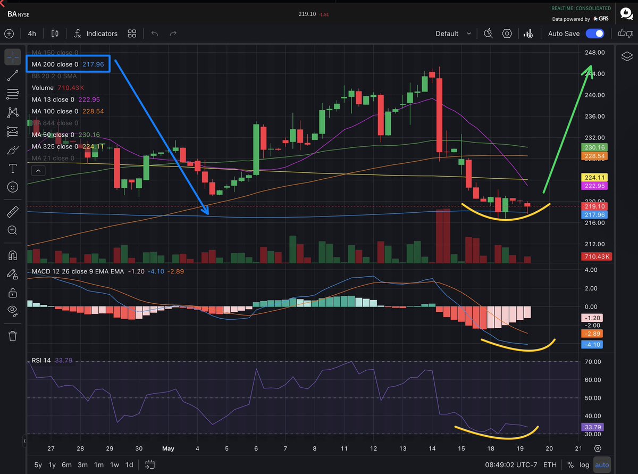This screenshot has height=474, width=638.
Task: Select the 1m time range
Action: [99, 465]
